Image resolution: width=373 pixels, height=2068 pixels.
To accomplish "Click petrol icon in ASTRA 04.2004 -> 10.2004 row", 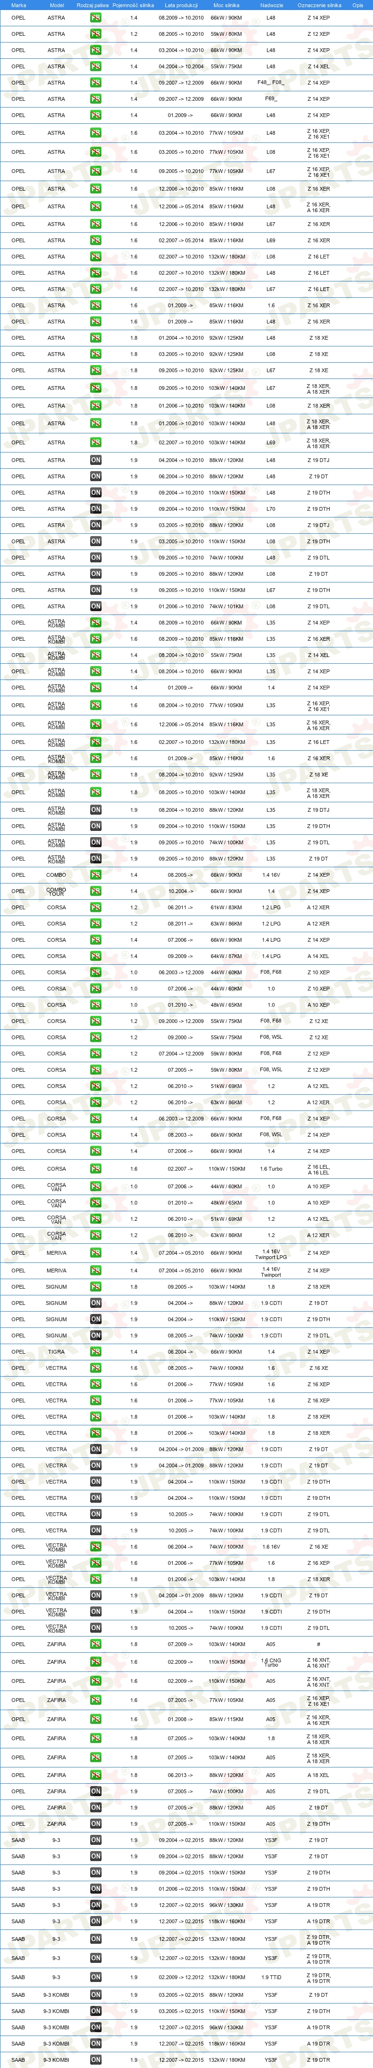I will pyautogui.click(x=95, y=66).
